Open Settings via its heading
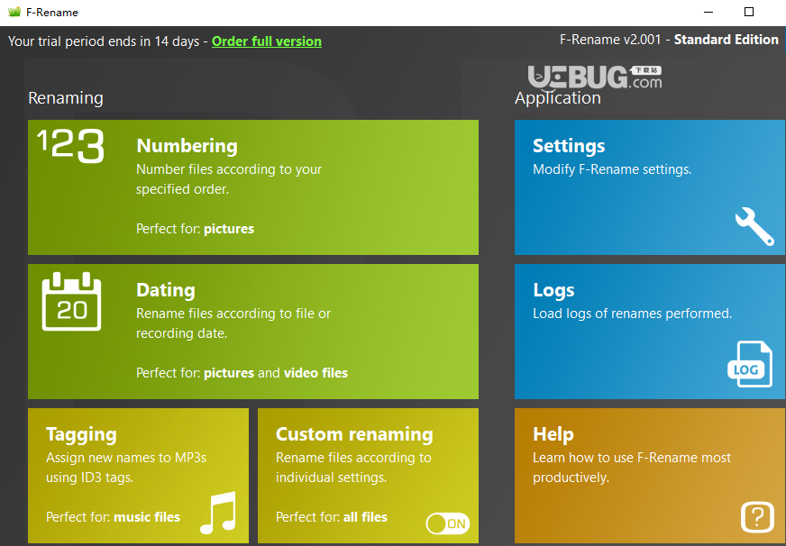 [569, 146]
